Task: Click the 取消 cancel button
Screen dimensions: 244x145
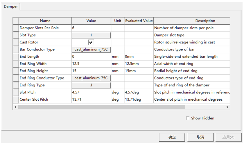Action: [x=200, y=137]
